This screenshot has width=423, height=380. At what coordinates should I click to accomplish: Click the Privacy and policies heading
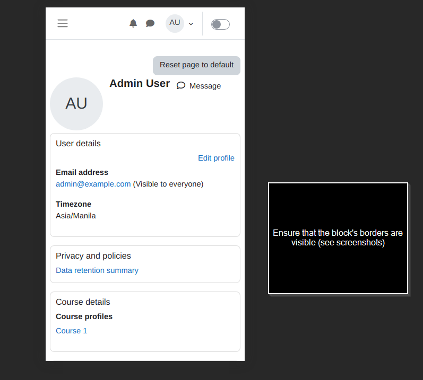point(93,256)
